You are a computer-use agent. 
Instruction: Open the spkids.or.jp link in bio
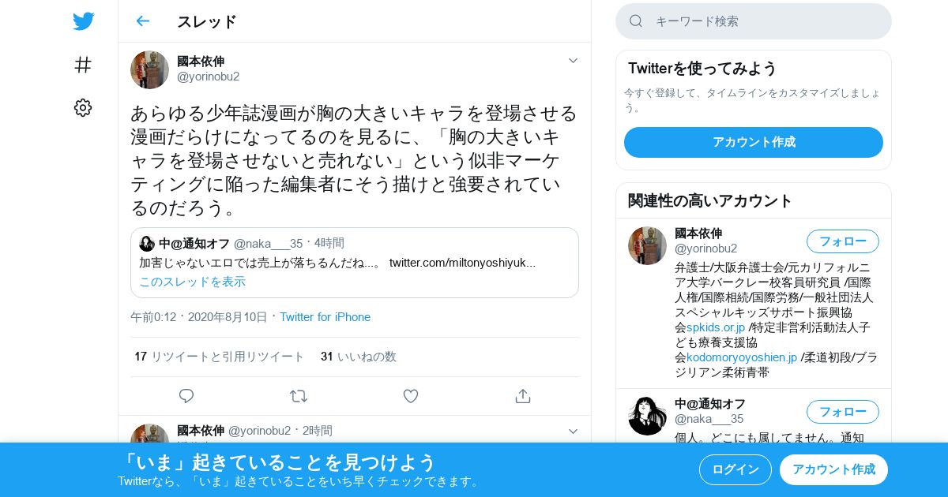pos(716,327)
